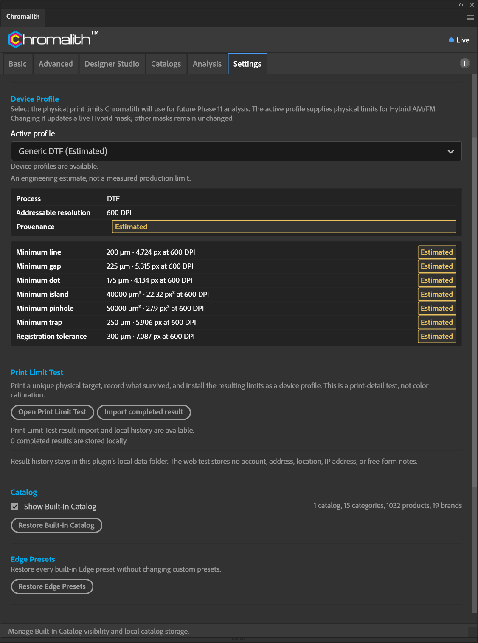This screenshot has width=478, height=643.
Task: Click Estimated badge for Minimum trap
Action: [x=437, y=322]
